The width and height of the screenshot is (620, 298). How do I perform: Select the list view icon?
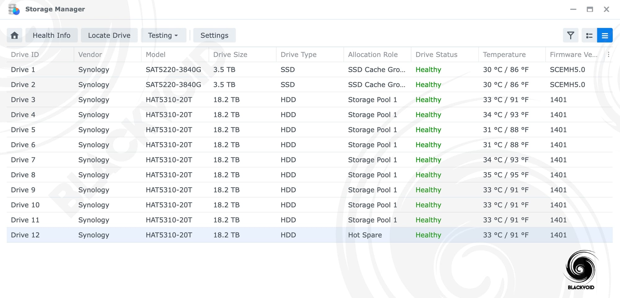604,35
